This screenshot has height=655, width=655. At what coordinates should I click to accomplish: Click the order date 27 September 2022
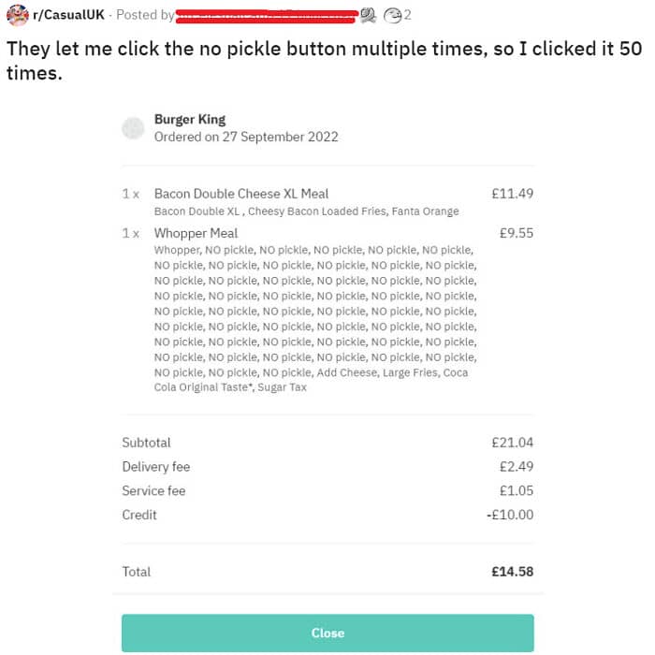pyautogui.click(x=246, y=137)
